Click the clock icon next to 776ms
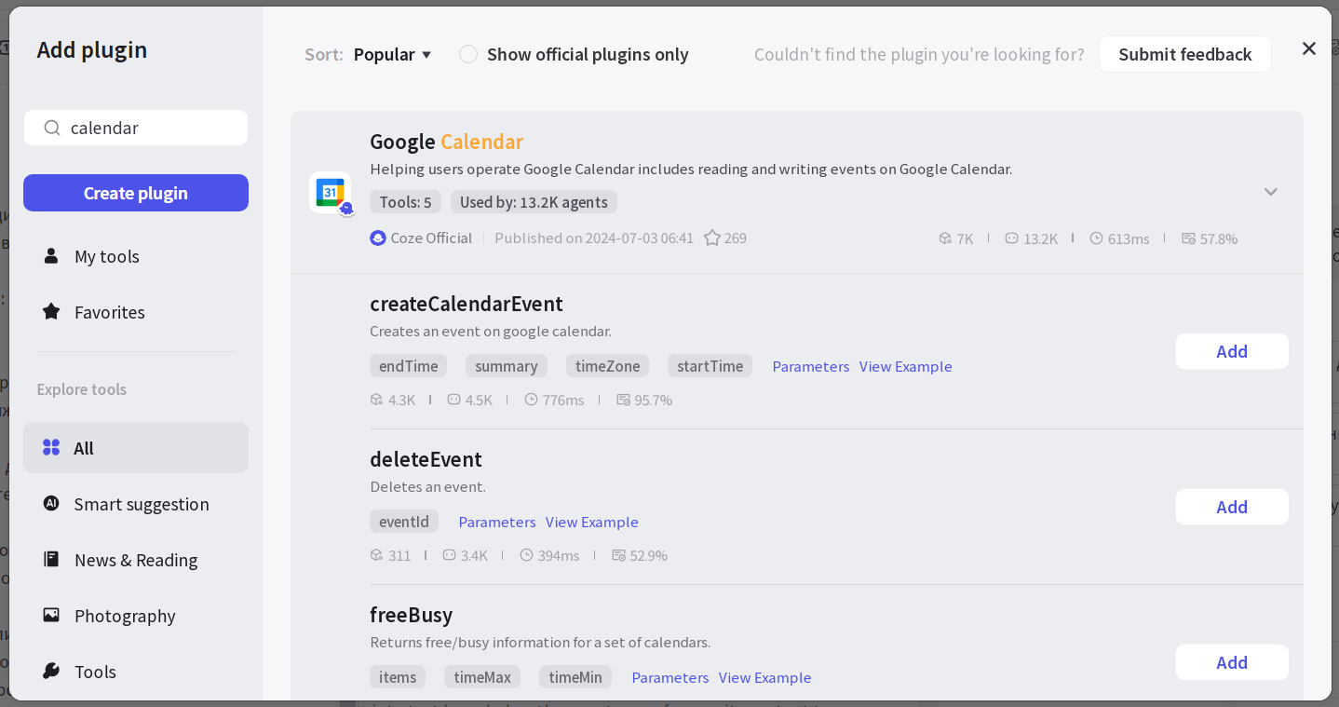 [x=531, y=400]
